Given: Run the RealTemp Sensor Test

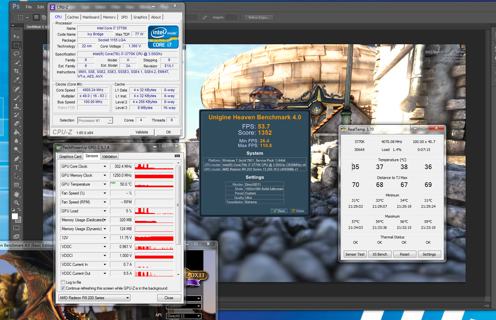Looking at the screenshot, I should click(355, 254).
